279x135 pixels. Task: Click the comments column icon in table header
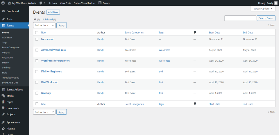(195, 33)
